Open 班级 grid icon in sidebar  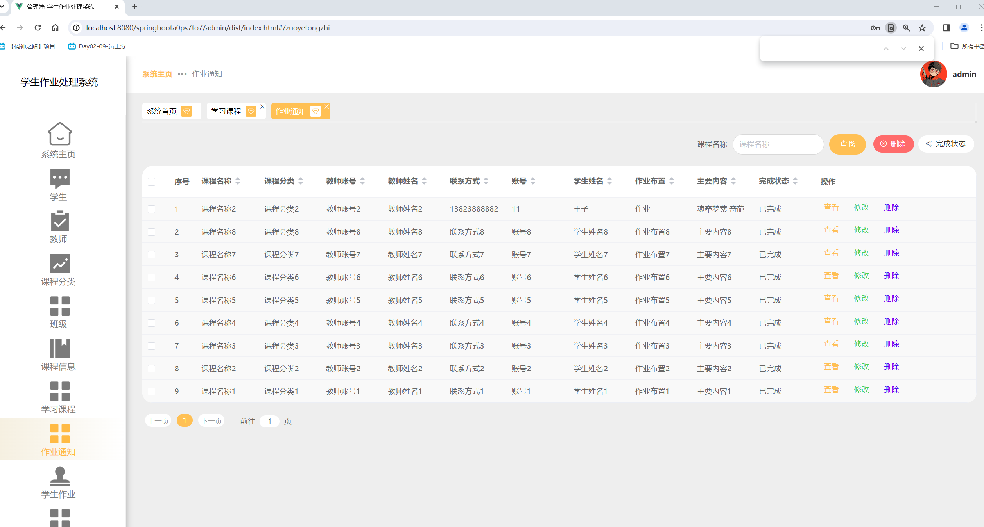59,306
